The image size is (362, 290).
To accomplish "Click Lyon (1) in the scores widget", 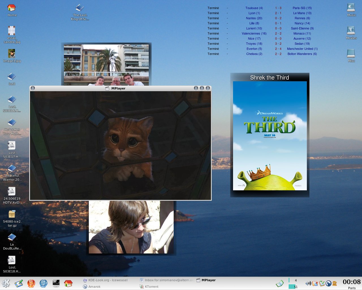I will tap(254, 13).
